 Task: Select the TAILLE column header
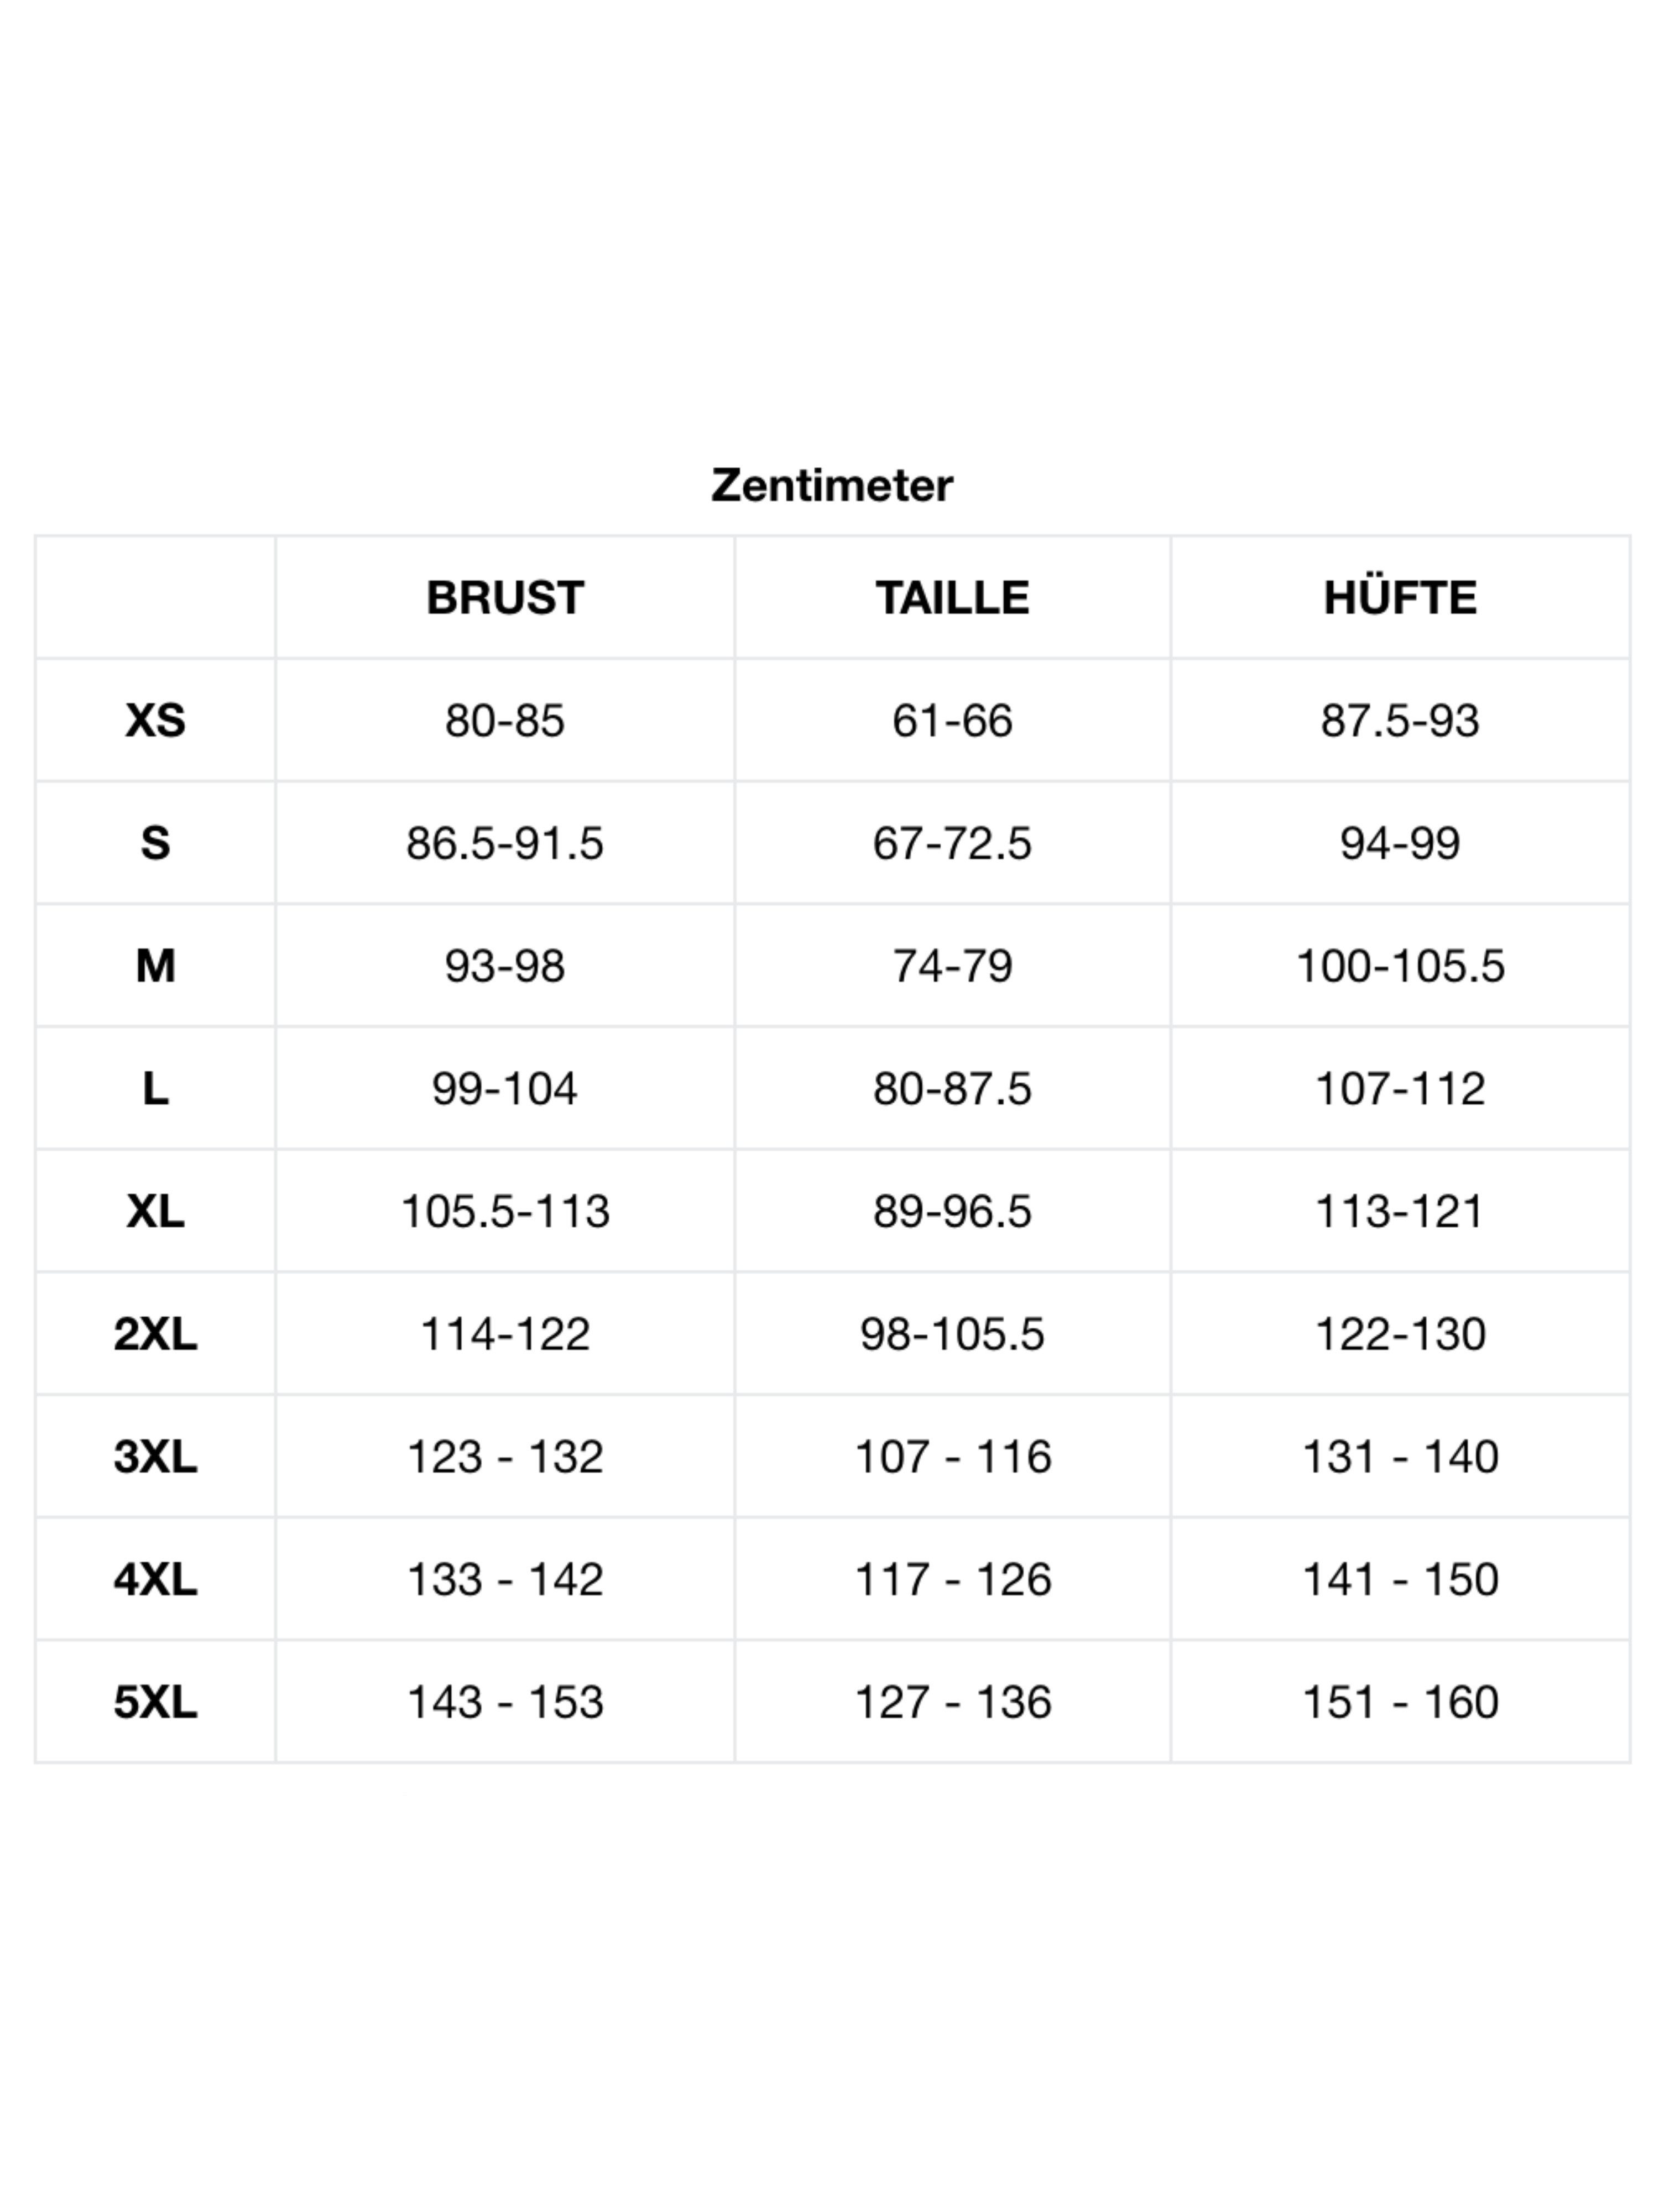[x=952, y=598]
